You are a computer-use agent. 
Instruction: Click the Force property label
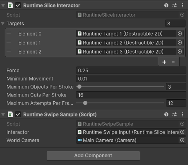(13, 70)
